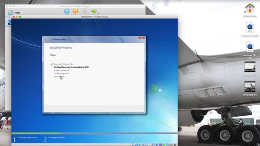Click the 'Left ⌘' host key indicator
The height and width of the screenshot is (146, 260).
click(172, 145)
